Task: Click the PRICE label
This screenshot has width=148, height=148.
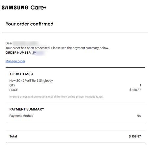Action: click(13, 90)
